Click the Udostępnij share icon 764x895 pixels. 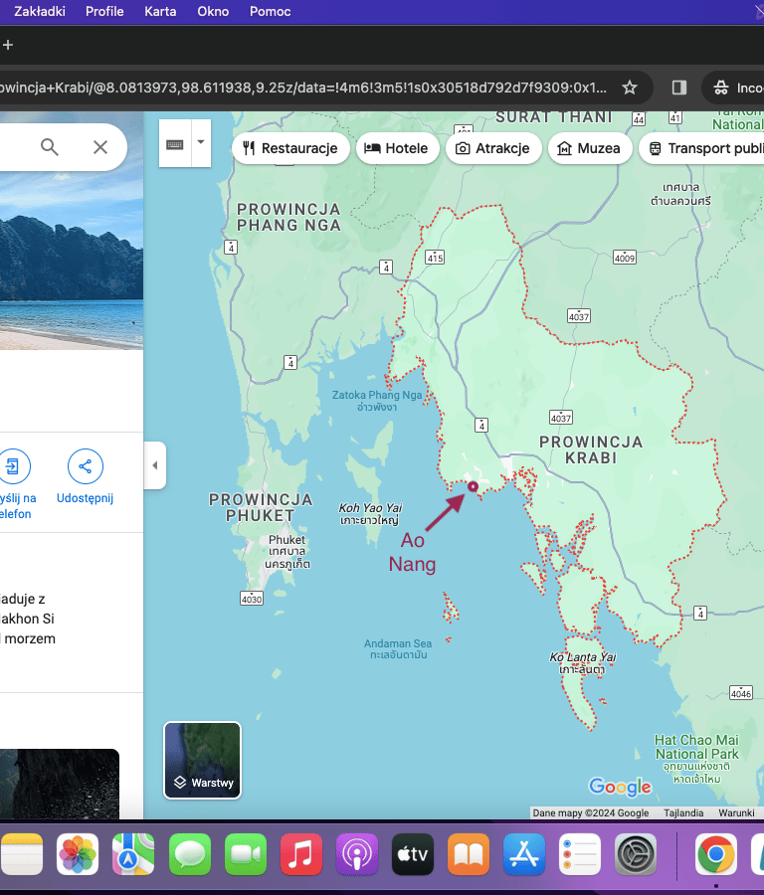(x=86, y=466)
